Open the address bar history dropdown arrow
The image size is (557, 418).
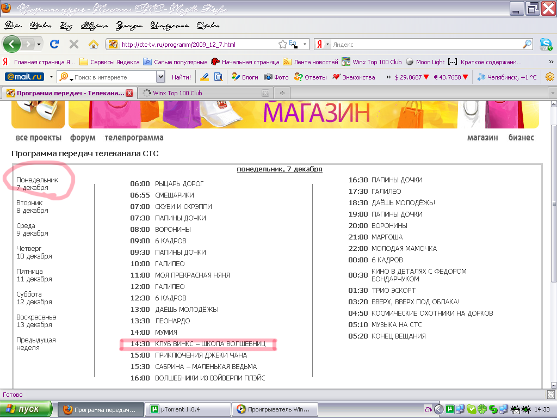pyautogui.click(x=305, y=45)
